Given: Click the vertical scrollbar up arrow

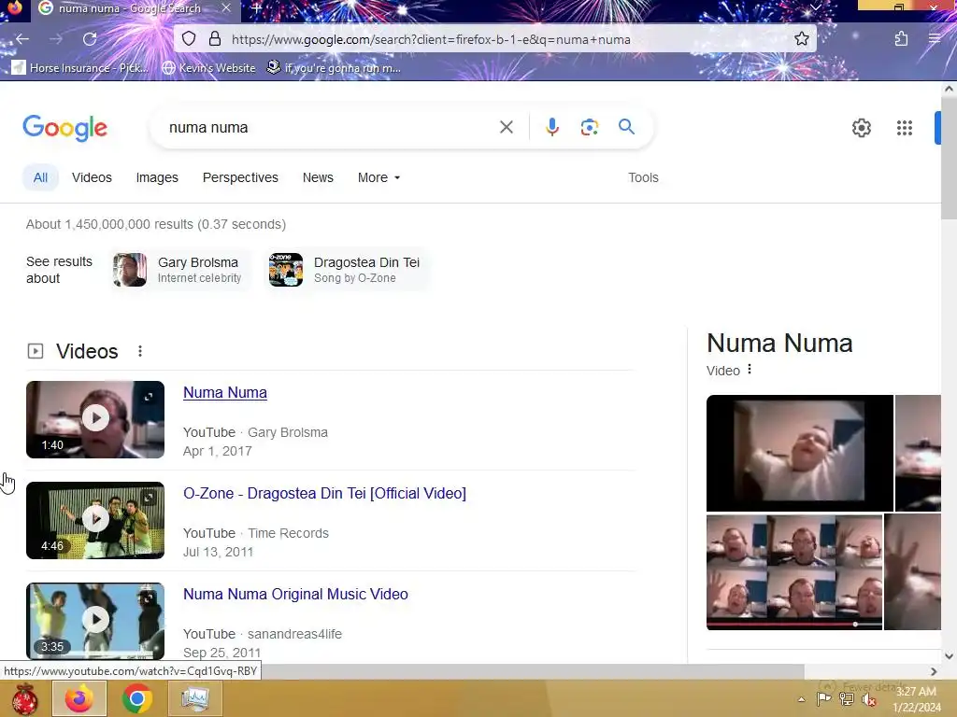Looking at the screenshot, I should coord(949,89).
